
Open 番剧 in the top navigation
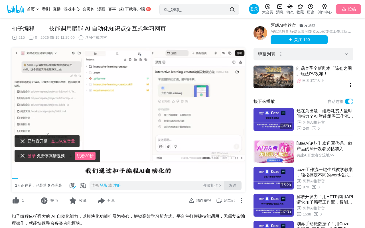[x=46, y=9]
